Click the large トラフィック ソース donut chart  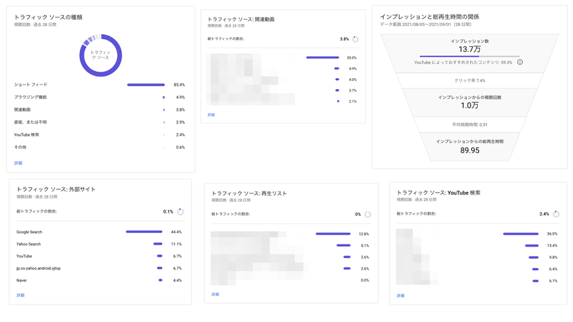(x=100, y=55)
